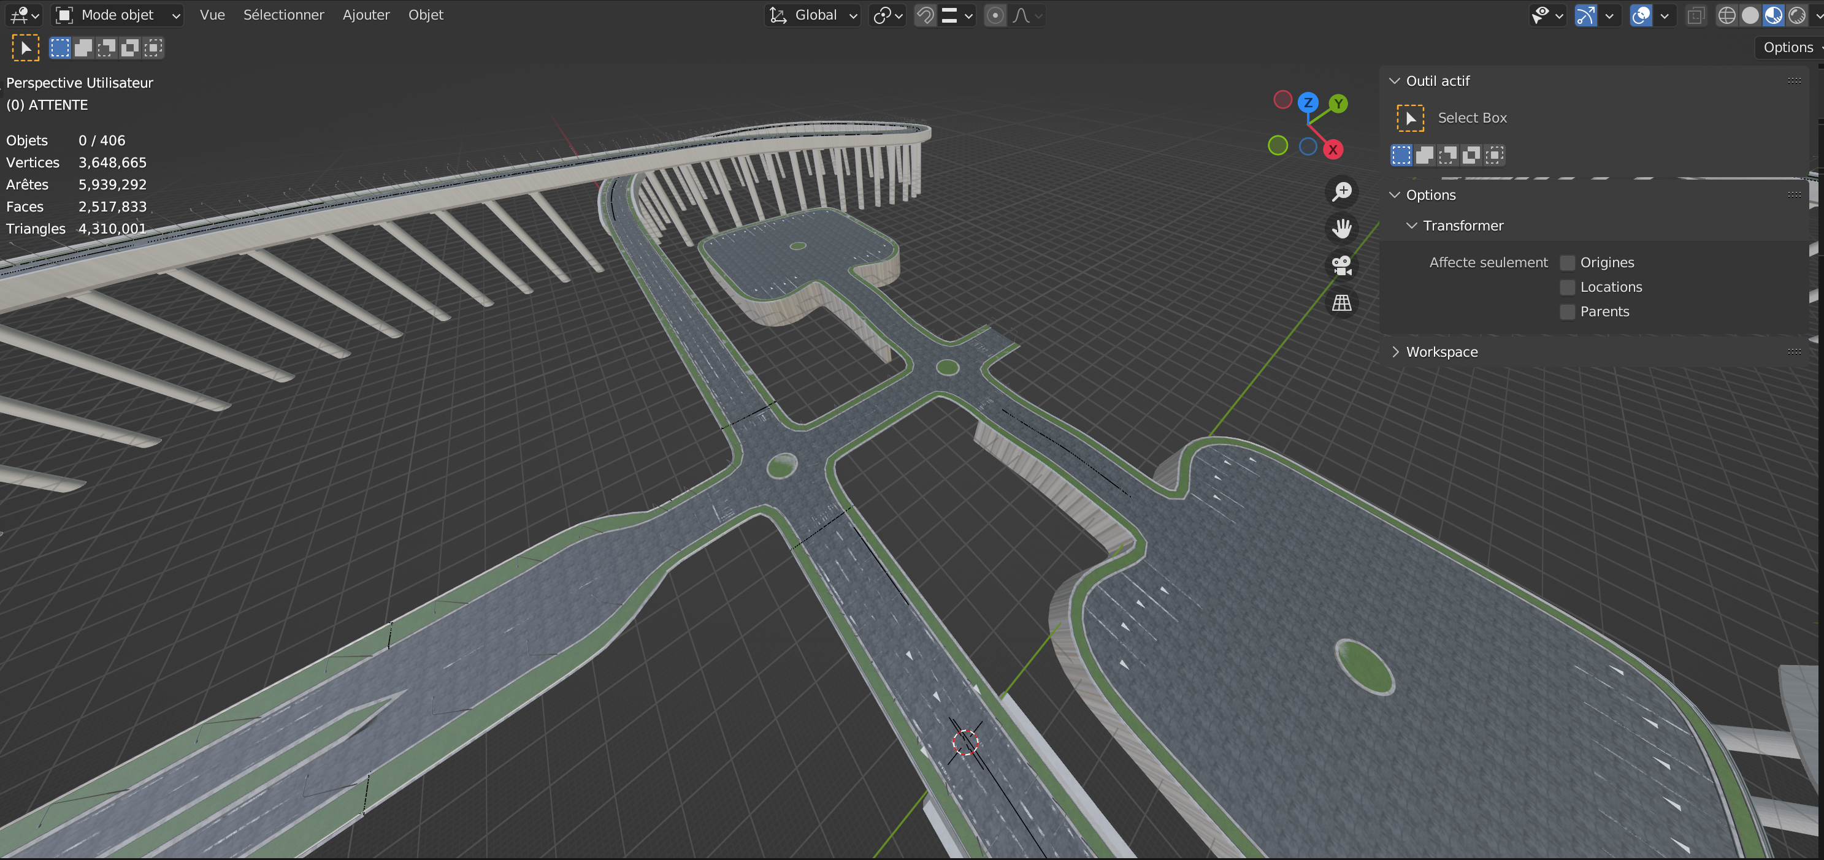Click the red X axis on navigation gizmo
Viewport: 1824px width, 860px height.
(x=1333, y=150)
